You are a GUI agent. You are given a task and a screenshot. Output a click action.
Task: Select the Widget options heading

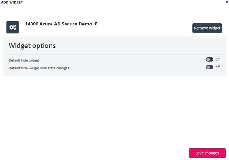tap(32, 46)
